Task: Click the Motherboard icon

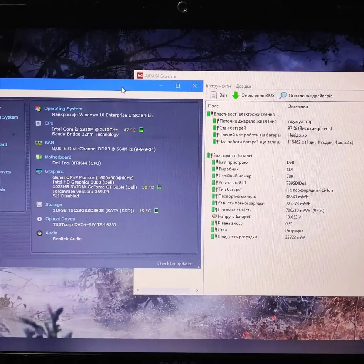Action: pyautogui.click(x=39, y=157)
